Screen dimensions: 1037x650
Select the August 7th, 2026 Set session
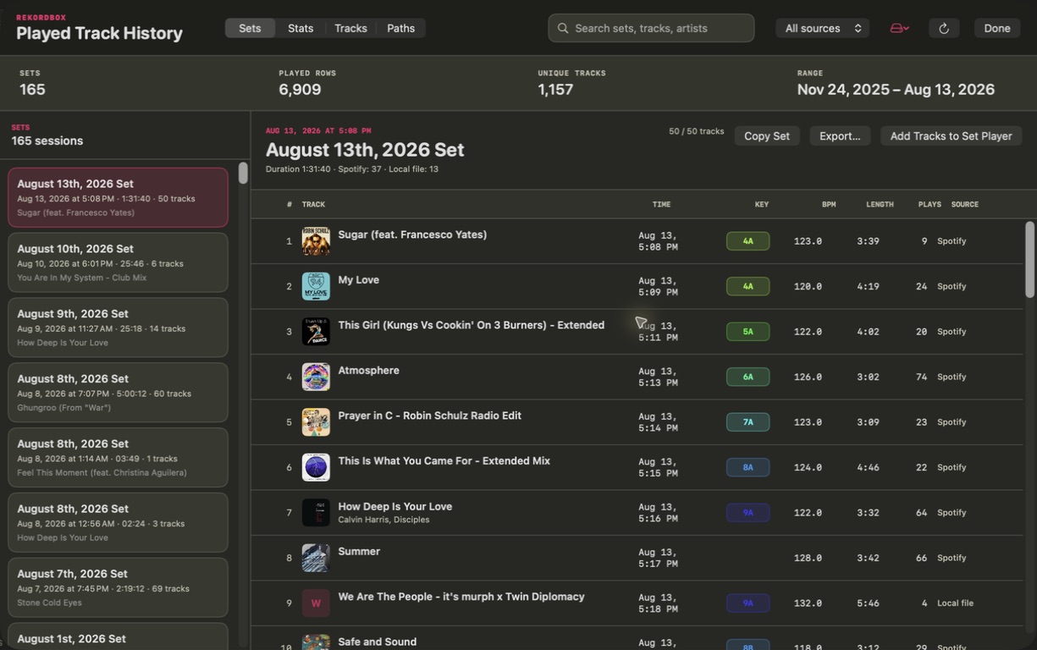(118, 587)
